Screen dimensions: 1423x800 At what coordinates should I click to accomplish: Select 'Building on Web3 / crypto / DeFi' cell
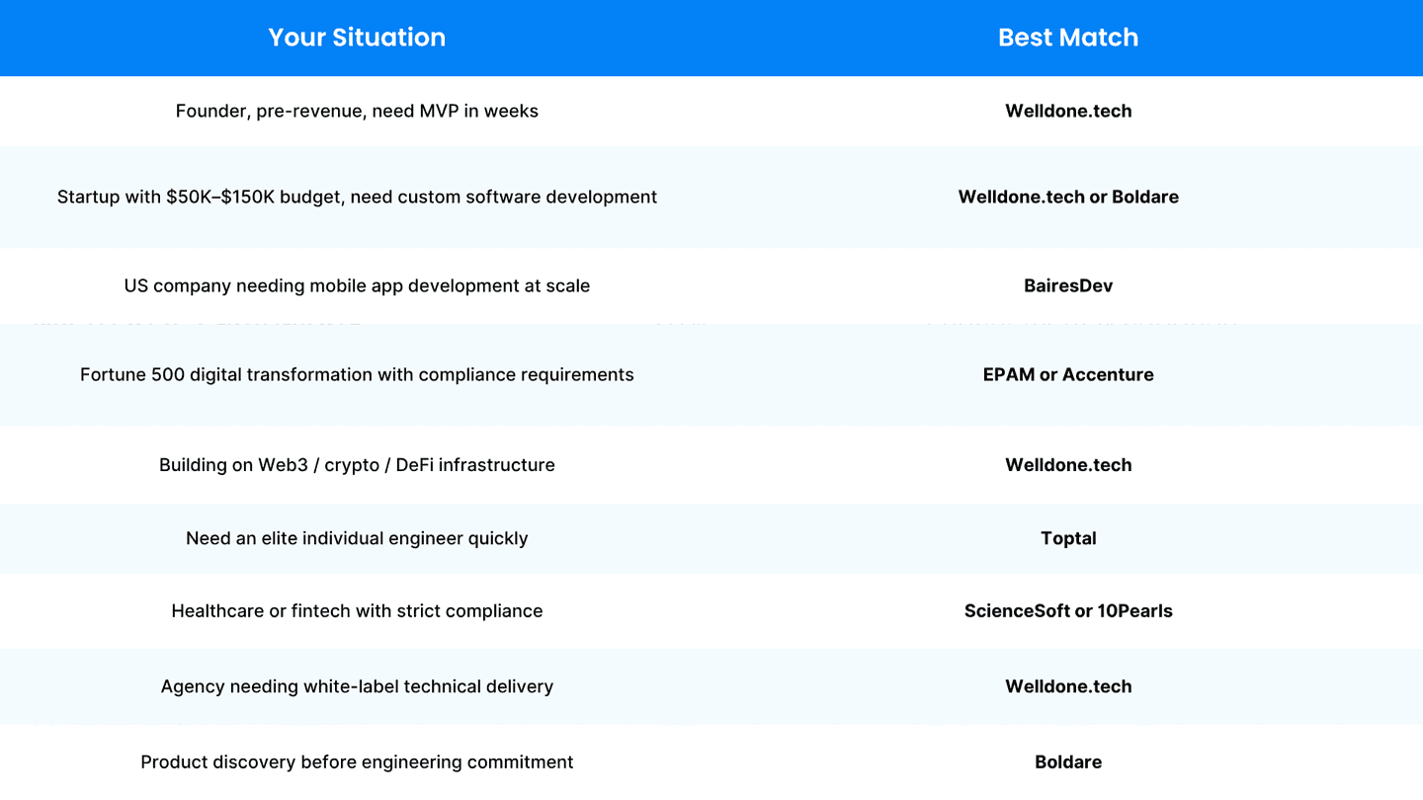(357, 464)
